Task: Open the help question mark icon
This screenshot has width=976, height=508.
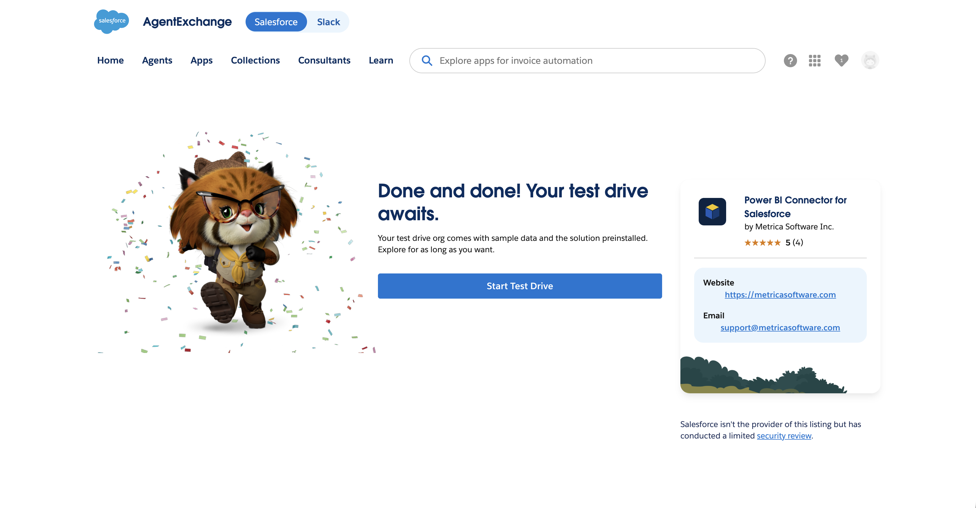Action: point(790,61)
